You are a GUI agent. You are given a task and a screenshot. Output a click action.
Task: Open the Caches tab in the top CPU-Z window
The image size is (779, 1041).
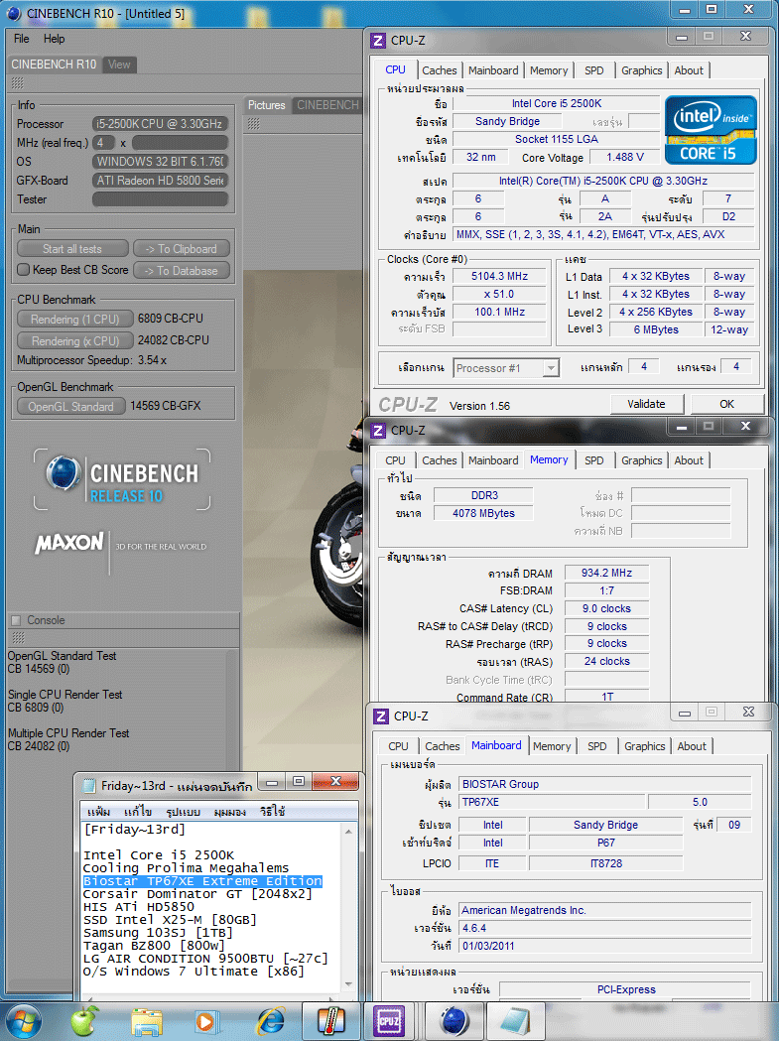(440, 70)
